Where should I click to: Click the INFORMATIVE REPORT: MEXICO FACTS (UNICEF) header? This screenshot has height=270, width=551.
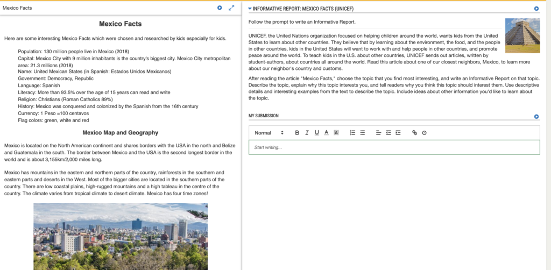coord(303,9)
